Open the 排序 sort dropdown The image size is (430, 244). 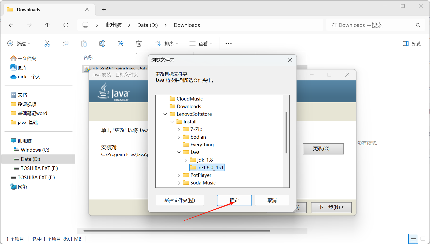[x=167, y=44]
